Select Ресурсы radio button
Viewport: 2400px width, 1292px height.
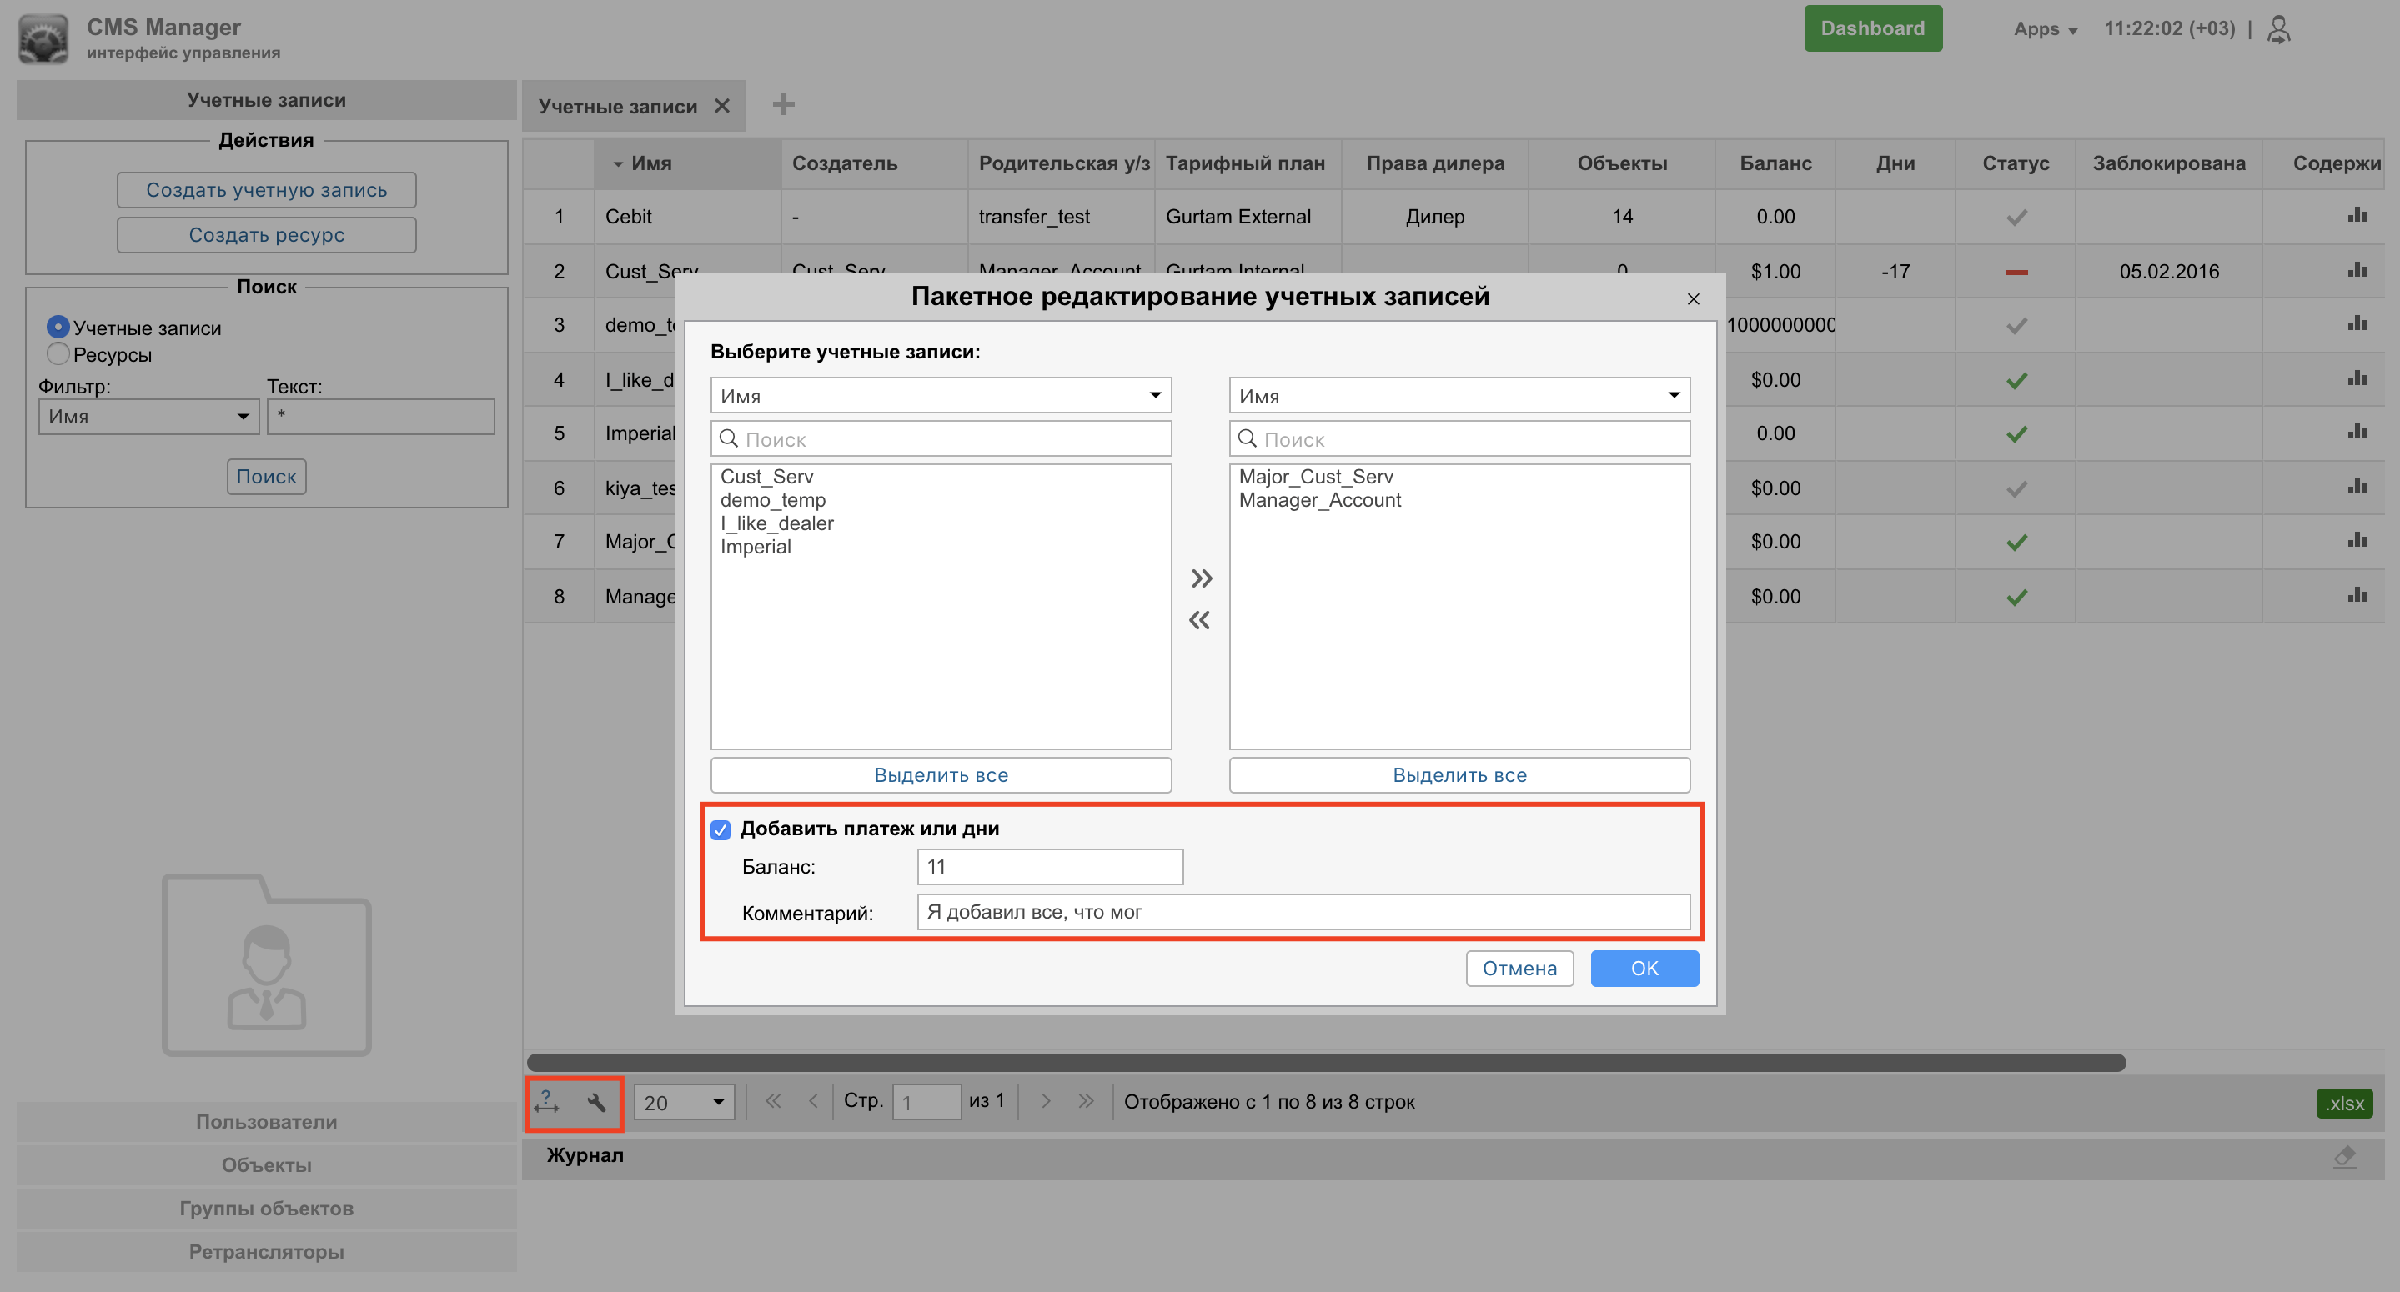(x=58, y=354)
